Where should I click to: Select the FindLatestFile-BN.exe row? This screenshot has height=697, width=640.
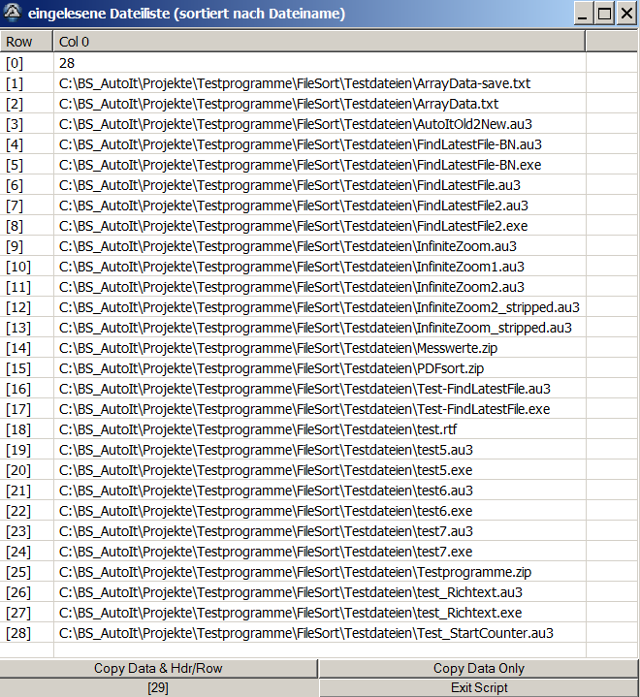(x=300, y=165)
